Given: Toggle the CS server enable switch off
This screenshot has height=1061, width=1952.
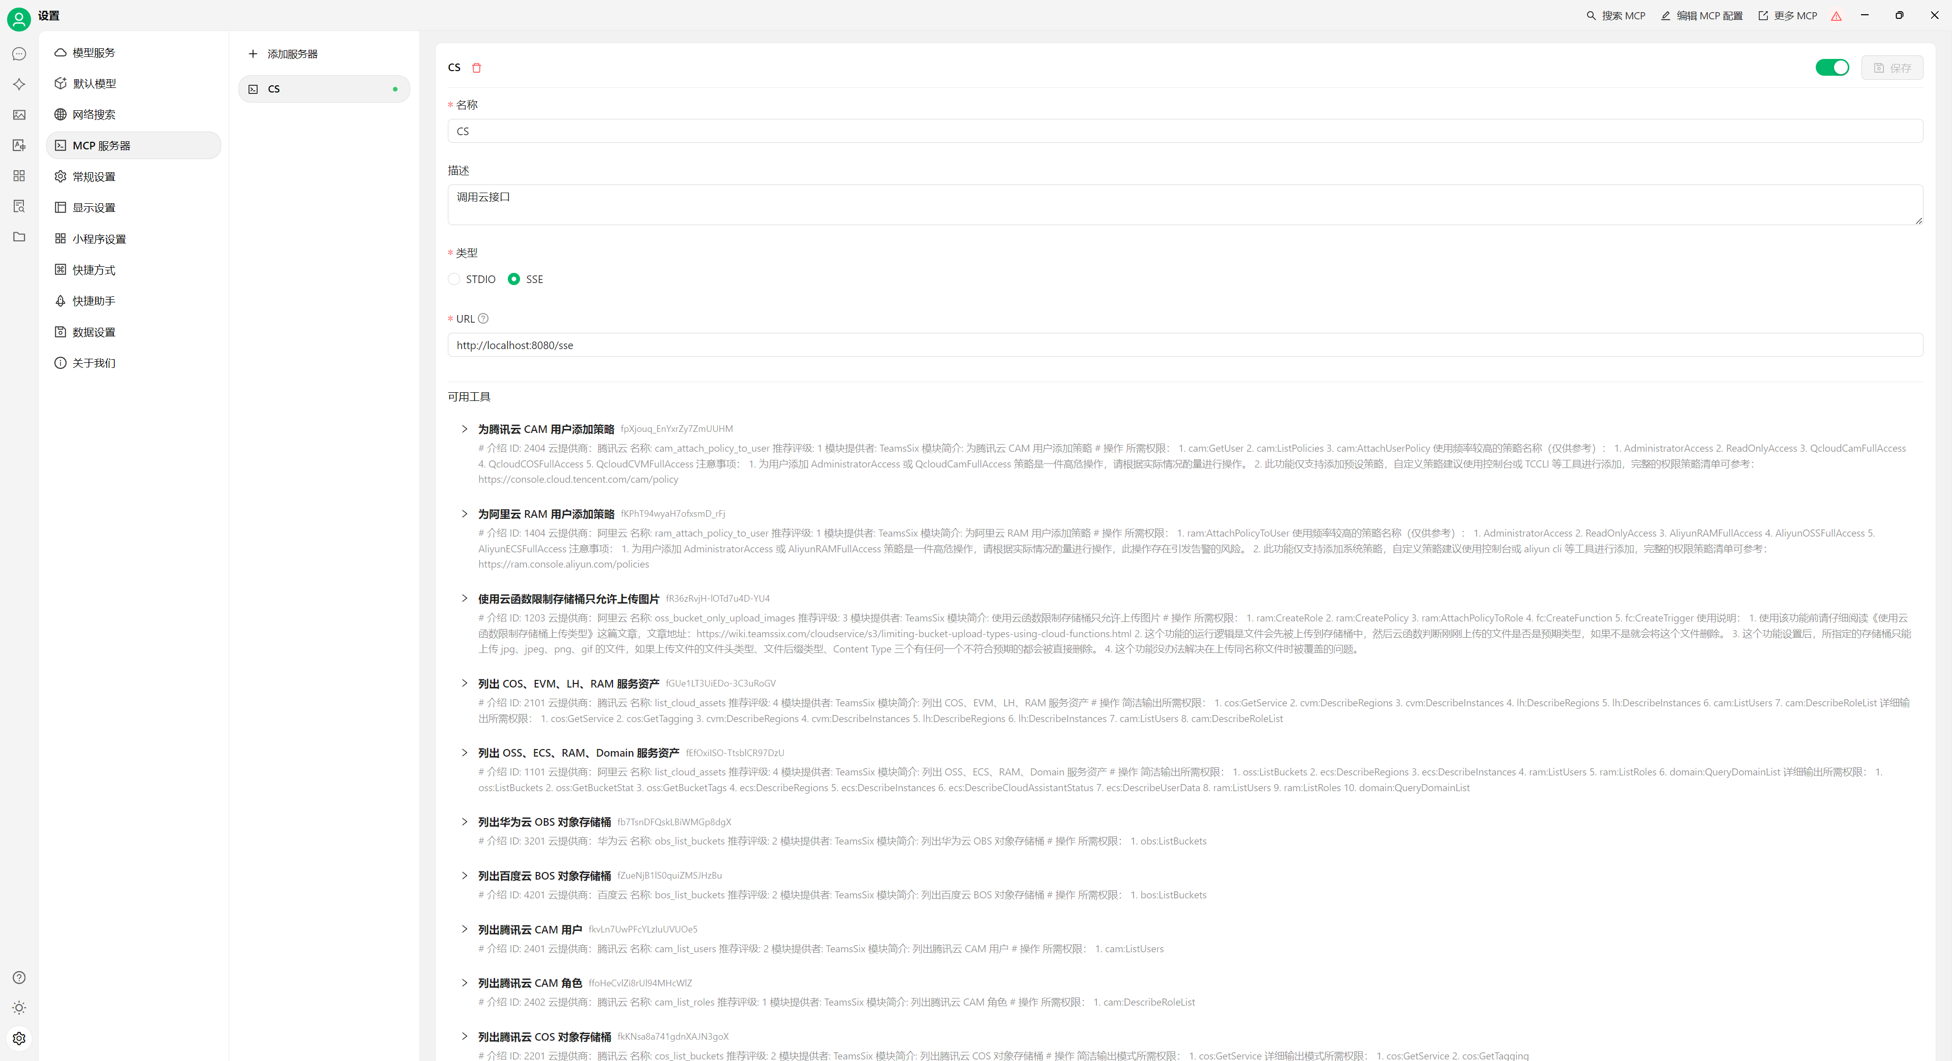Looking at the screenshot, I should coord(1832,68).
